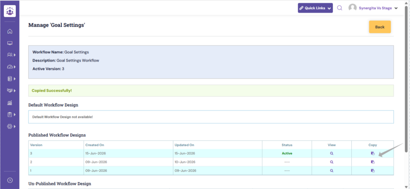Click the scrollbar up arrow
The height and width of the screenshot is (189, 410).
click(x=406, y=3)
